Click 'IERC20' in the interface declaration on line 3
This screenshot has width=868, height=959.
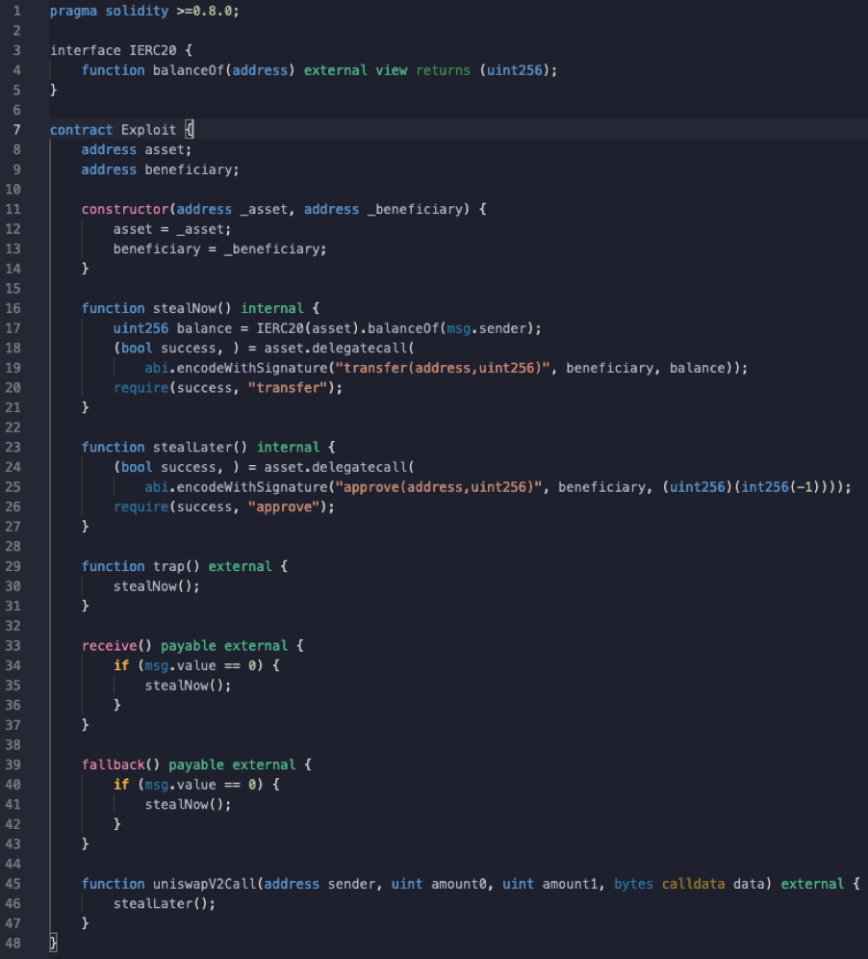(152, 50)
